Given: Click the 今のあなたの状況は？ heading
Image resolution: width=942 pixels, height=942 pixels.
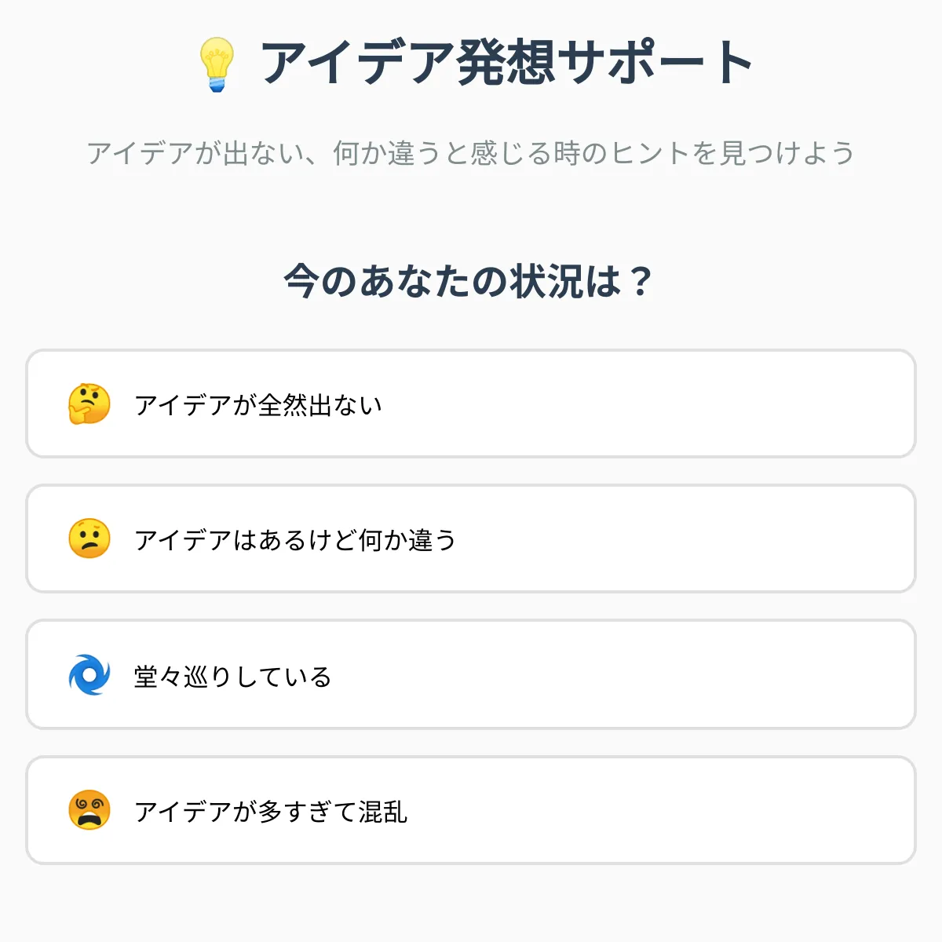Looking at the screenshot, I should [469, 281].
